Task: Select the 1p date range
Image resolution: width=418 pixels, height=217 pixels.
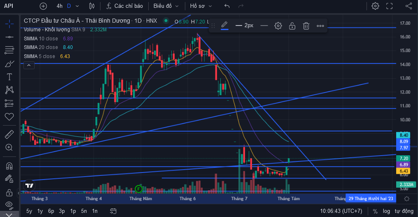Action: click(73, 211)
